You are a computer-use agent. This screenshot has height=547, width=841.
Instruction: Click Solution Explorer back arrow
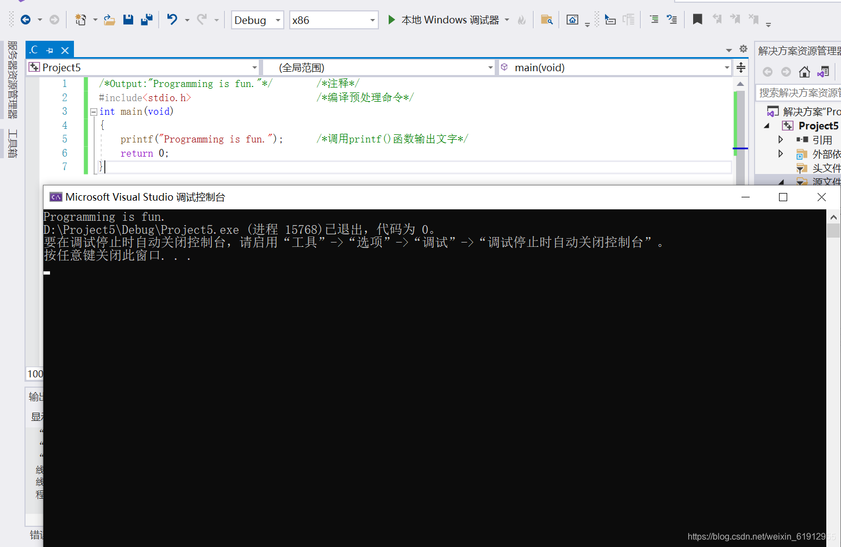tap(768, 72)
